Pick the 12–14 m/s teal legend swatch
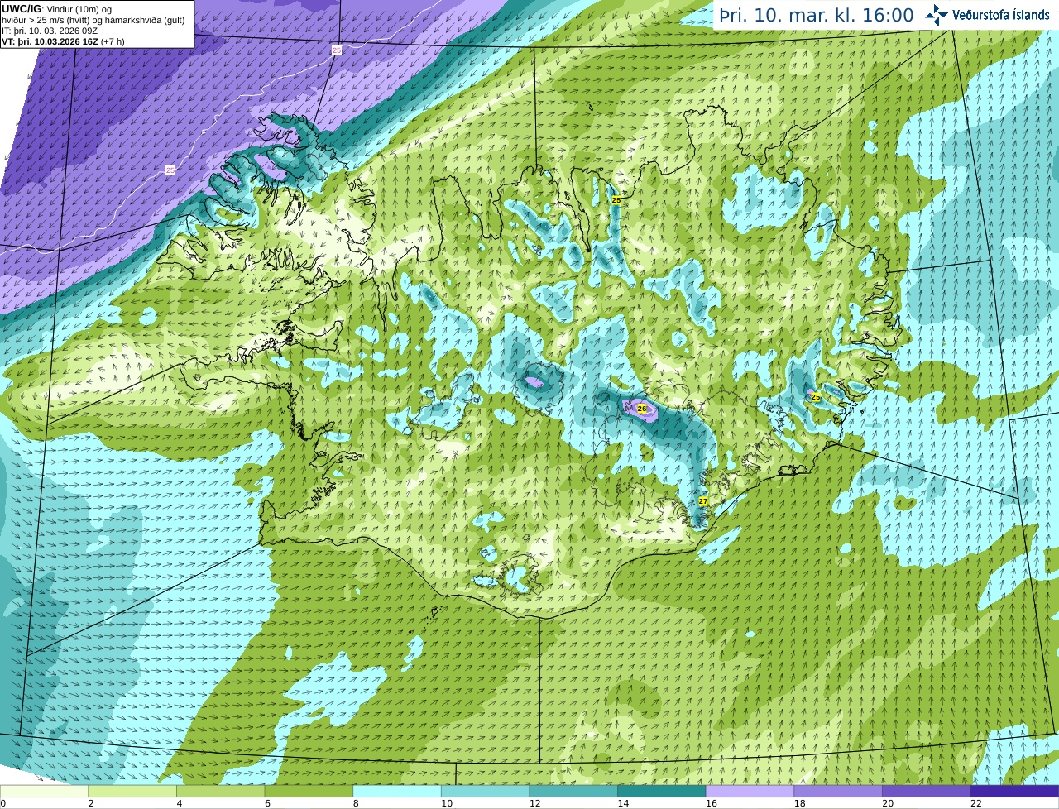This screenshot has width=1059, height=809. pyautogui.click(x=573, y=791)
